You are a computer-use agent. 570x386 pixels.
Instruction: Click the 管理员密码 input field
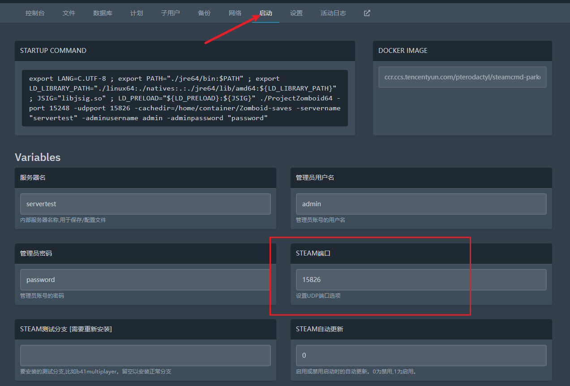[145, 280]
